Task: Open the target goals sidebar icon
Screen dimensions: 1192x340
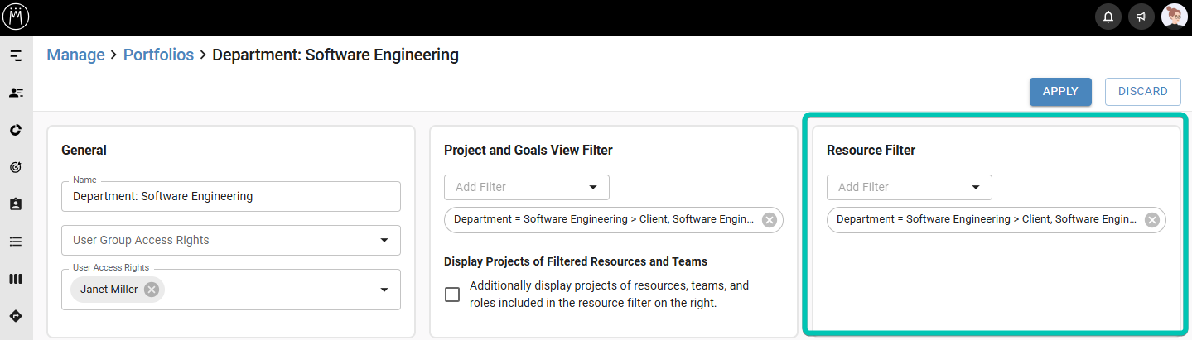Action: pyautogui.click(x=16, y=167)
